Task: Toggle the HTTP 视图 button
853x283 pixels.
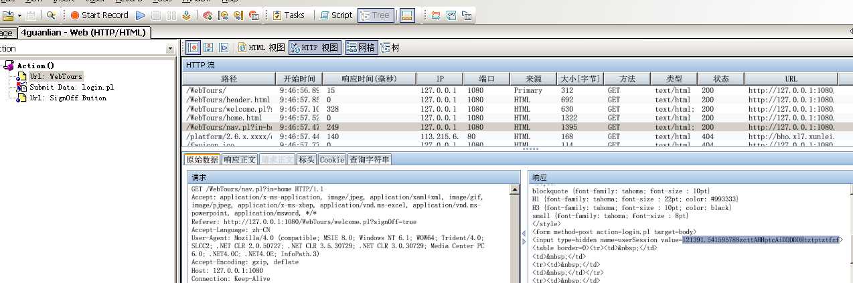Action: point(315,48)
